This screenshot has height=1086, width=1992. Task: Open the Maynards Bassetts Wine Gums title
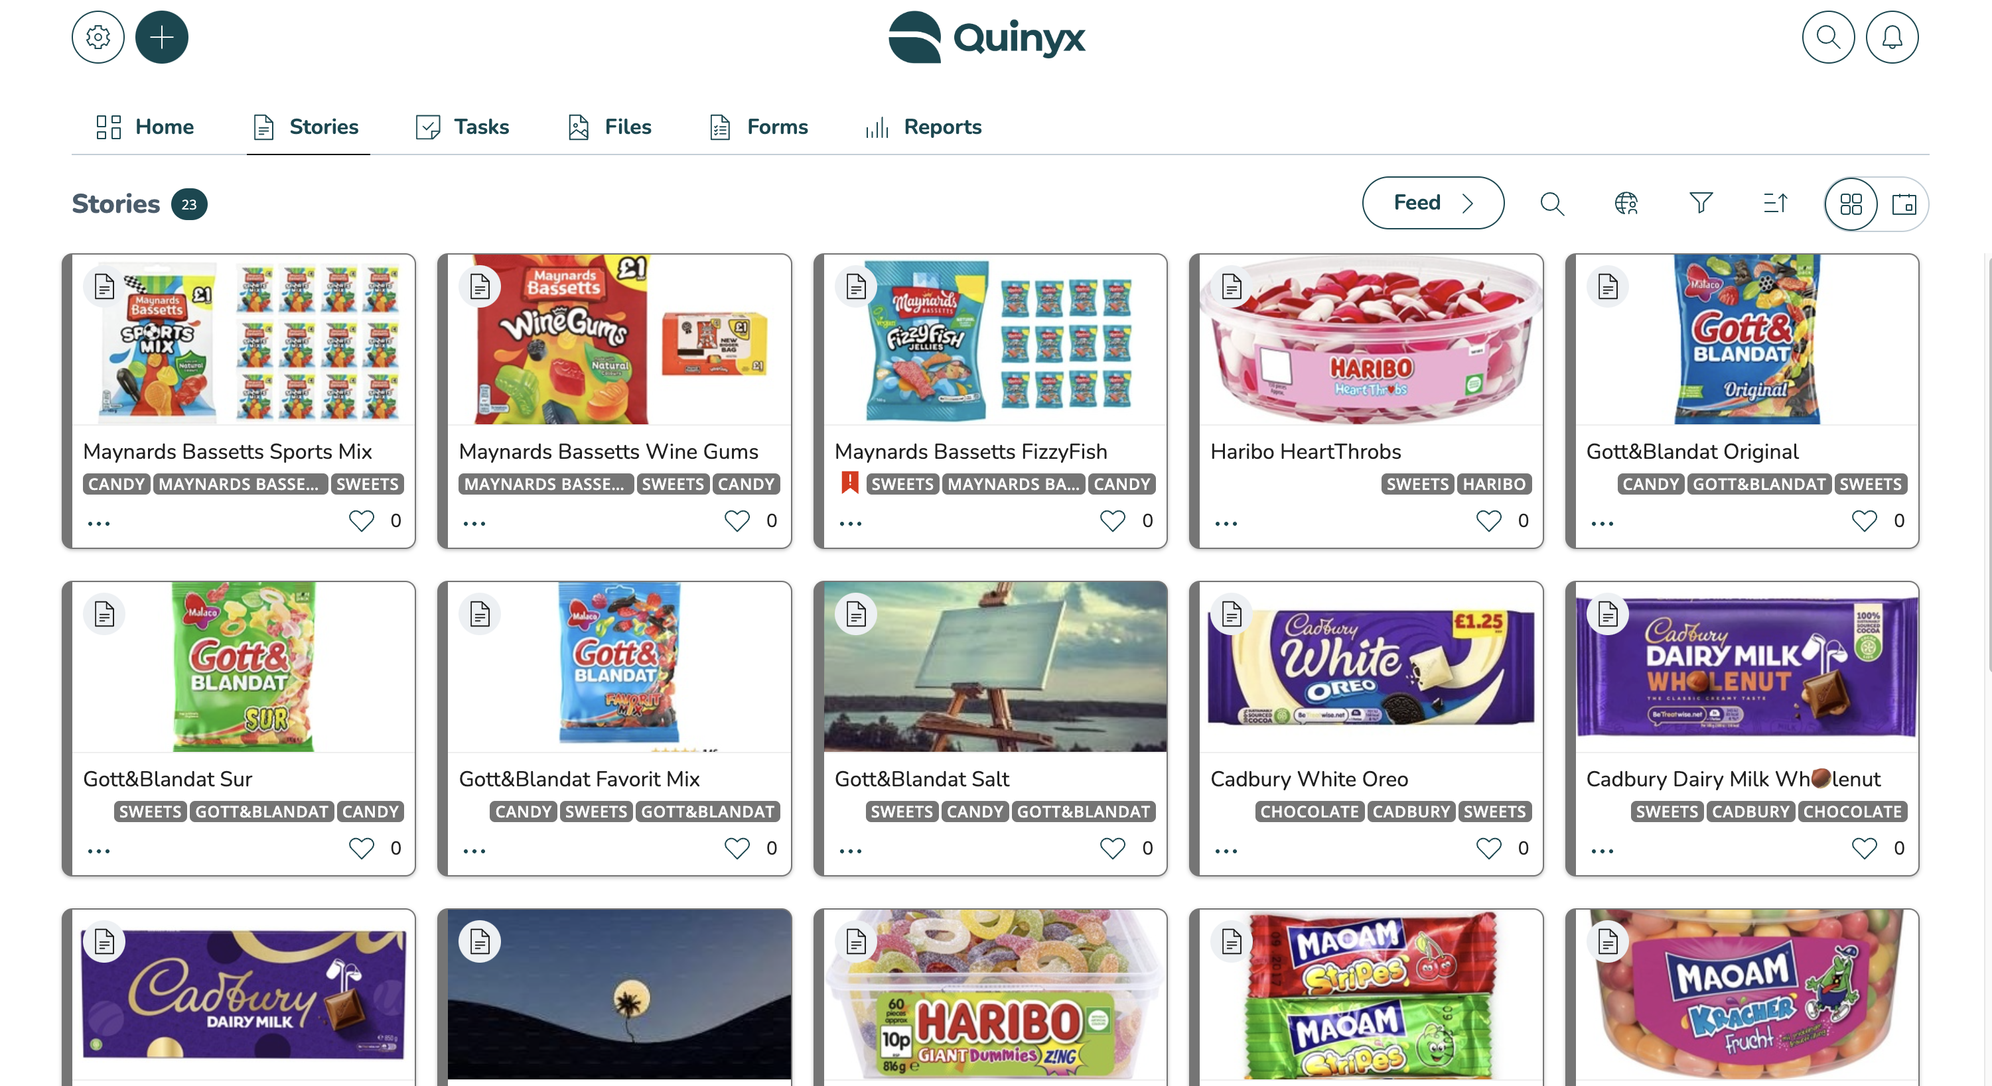(608, 451)
